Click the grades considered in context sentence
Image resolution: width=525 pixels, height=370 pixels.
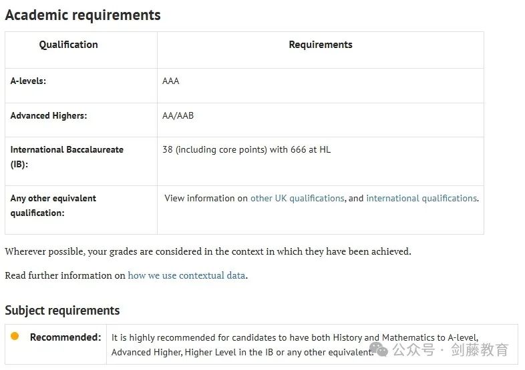[x=208, y=251]
